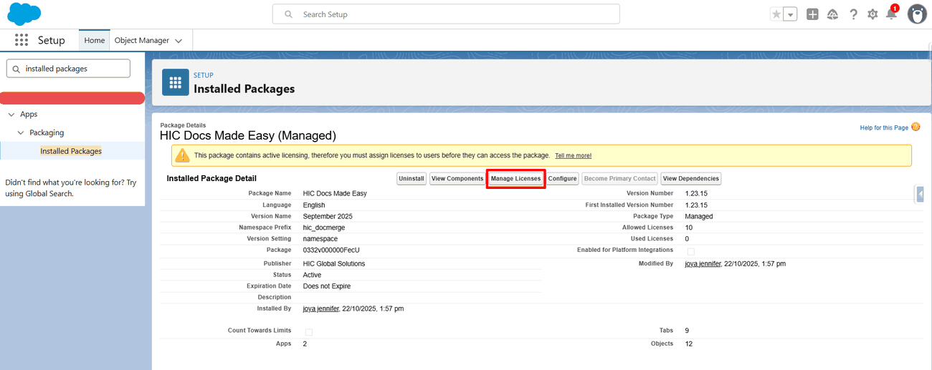Click the collapse arrow at right page edge
The height and width of the screenshot is (370, 932).
point(920,194)
